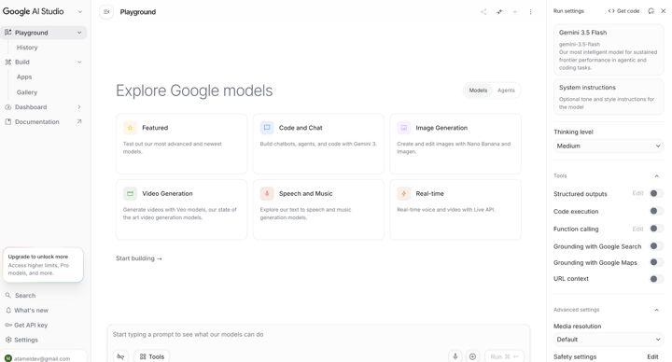Close the Run settings panel
The image size is (672, 362).
click(663, 11)
